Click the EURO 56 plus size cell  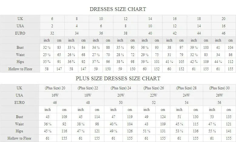click(219, 103)
